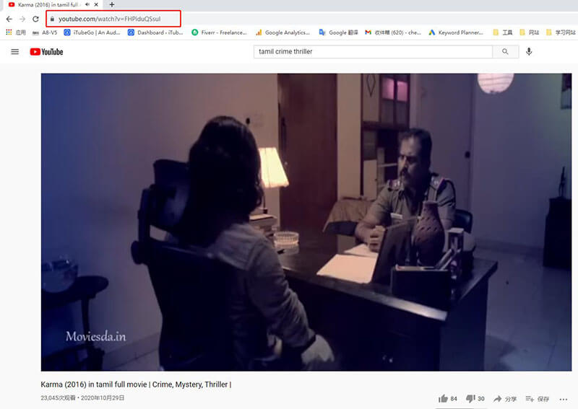The image size is (578, 409).
Task: Click the magnifier search button
Action: point(505,52)
